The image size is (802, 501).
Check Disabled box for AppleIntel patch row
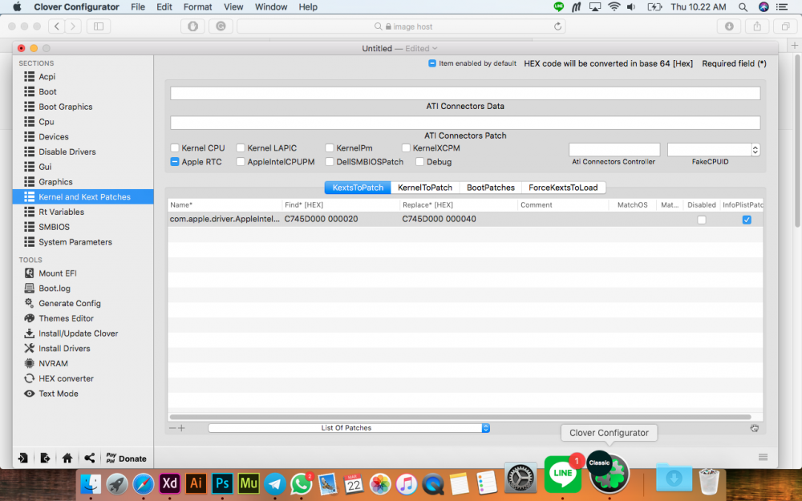coord(702,220)
